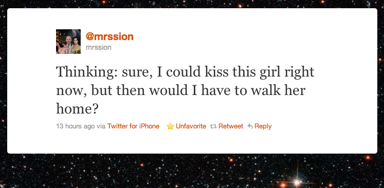Viewport: 384px width, 188px height.
Task: Click the word 'home?' in the tweet
Action: coord(77,109)
